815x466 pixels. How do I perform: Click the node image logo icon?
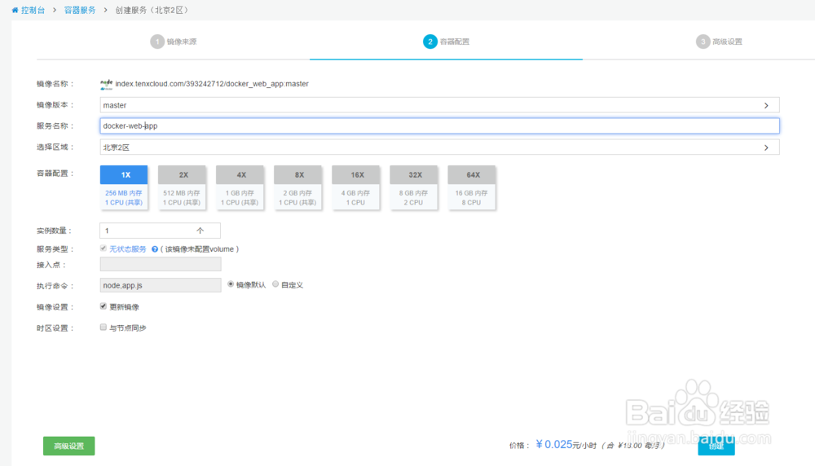click(107, 84)
